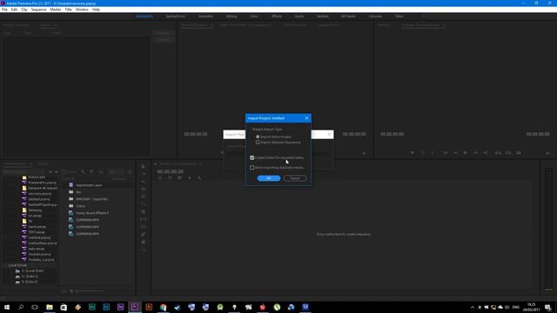This screenshot has width=557, height=313.
Task: Select Import Entire Project radio button
Action: (258, 137)
